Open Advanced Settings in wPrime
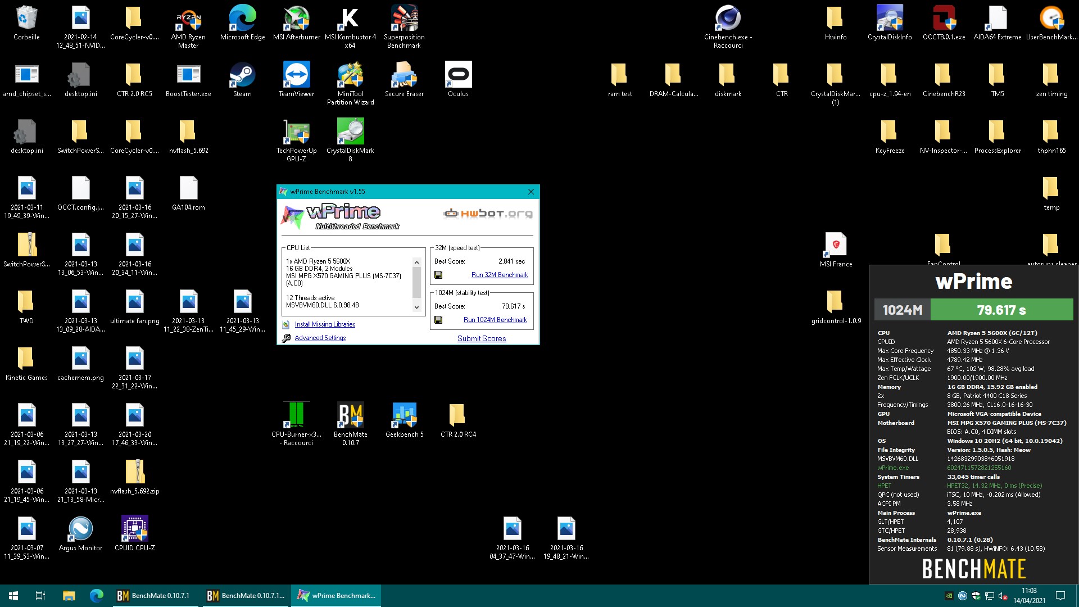The image size is (1079, 607). click(320, 338)
